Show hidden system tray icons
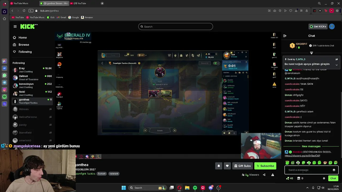Screen dimensions: 342x192 (x=307, y=188)
